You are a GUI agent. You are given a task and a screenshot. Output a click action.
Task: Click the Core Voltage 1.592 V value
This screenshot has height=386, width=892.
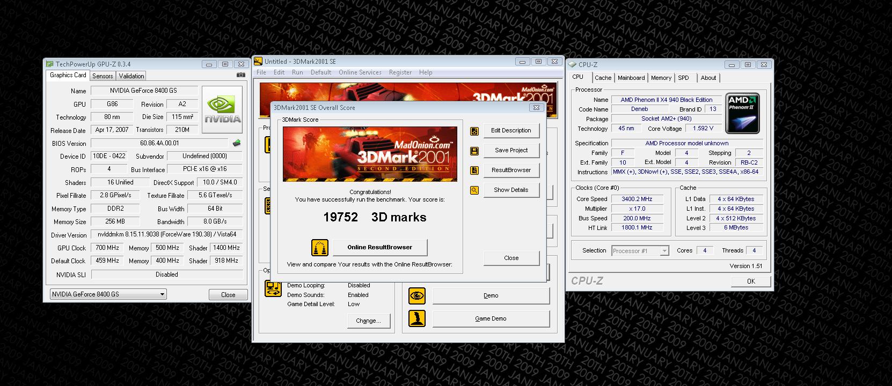[x=703, y=129]
